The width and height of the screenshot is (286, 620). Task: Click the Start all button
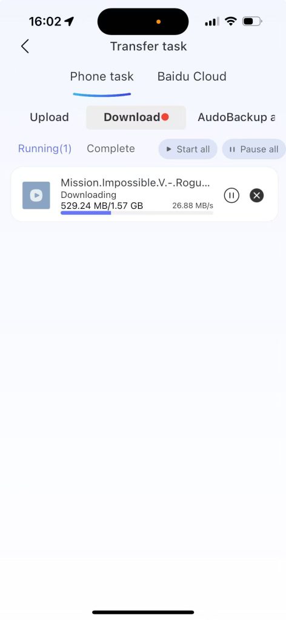tap(188, 149)
